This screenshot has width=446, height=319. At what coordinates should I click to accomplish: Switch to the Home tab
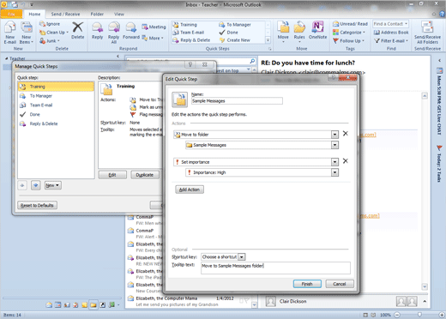tap(34, 14)
